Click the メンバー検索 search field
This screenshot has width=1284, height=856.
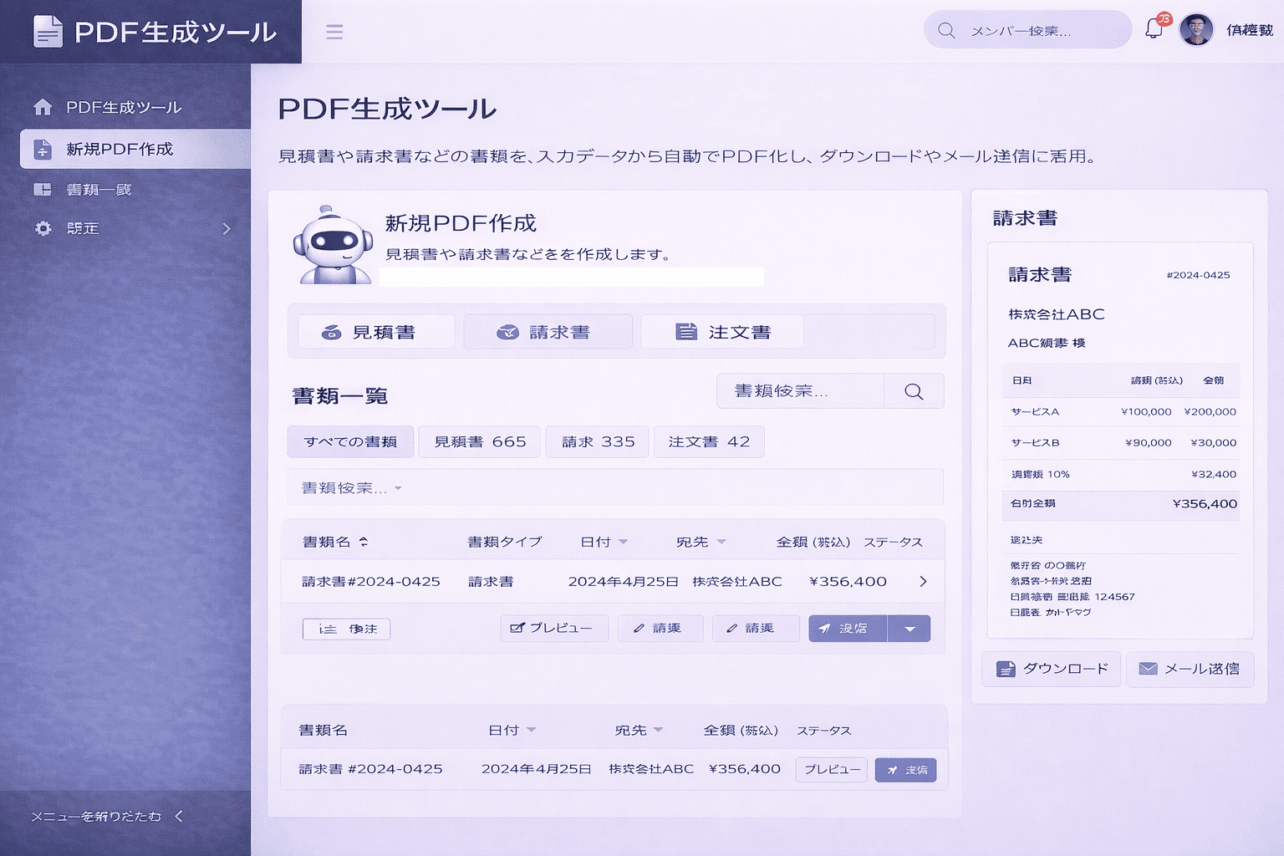1028,30
